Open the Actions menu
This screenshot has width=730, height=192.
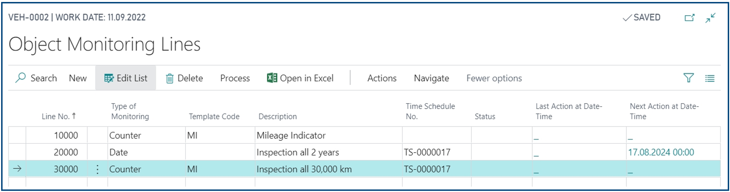click(382, 78)
